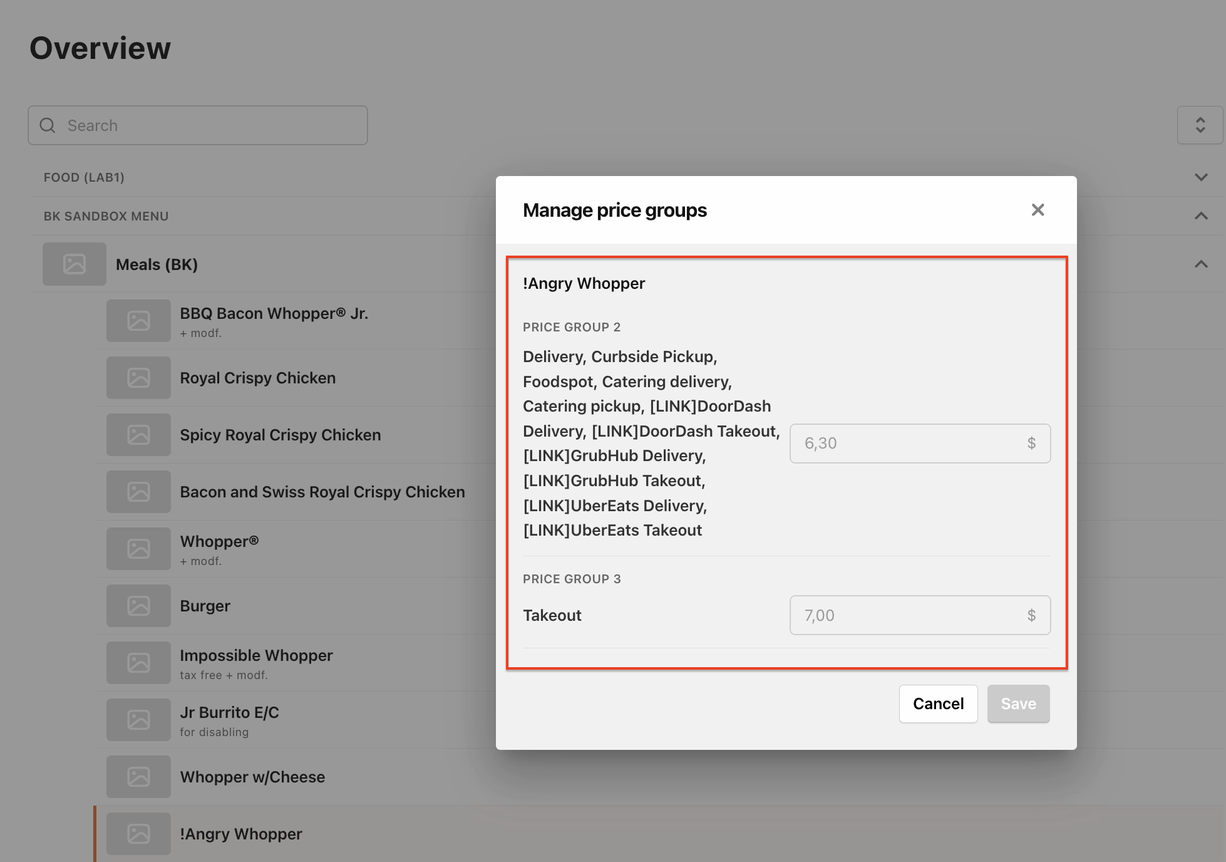Screen dimensions: 1226x862
Task: Click Whopper w/Cheese image placeholder
Action: (x=138, y=777)
